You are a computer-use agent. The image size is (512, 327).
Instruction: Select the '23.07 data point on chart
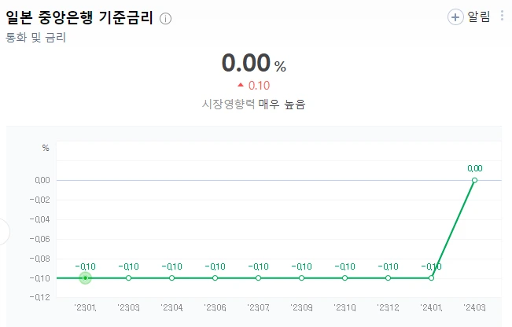click(258, 278)
